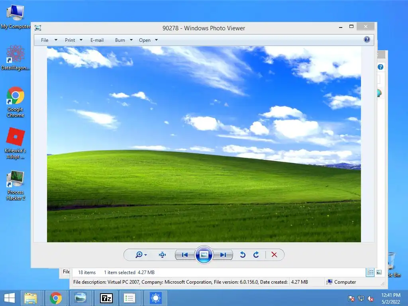Select the Google Chrome desktop shortcut
Image resolution: width=408 pixels, height=306 pixels.
point(16,102)
